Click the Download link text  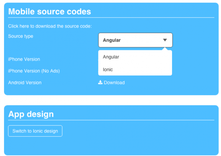pos(114,83)
